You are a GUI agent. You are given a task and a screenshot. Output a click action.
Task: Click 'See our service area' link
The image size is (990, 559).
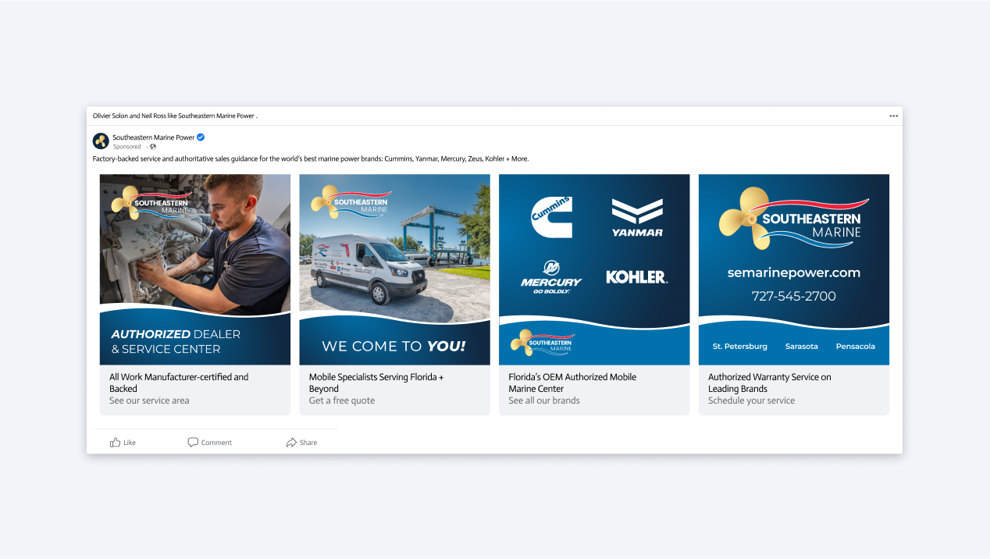(x=149, y=401)
